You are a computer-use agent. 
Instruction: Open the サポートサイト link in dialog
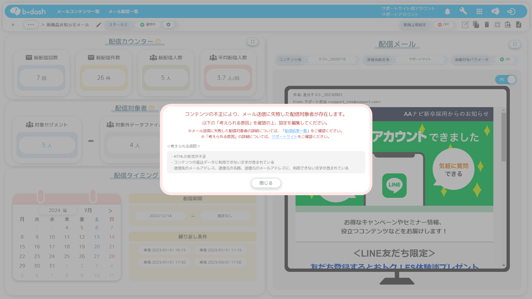(x=285, y=137)
